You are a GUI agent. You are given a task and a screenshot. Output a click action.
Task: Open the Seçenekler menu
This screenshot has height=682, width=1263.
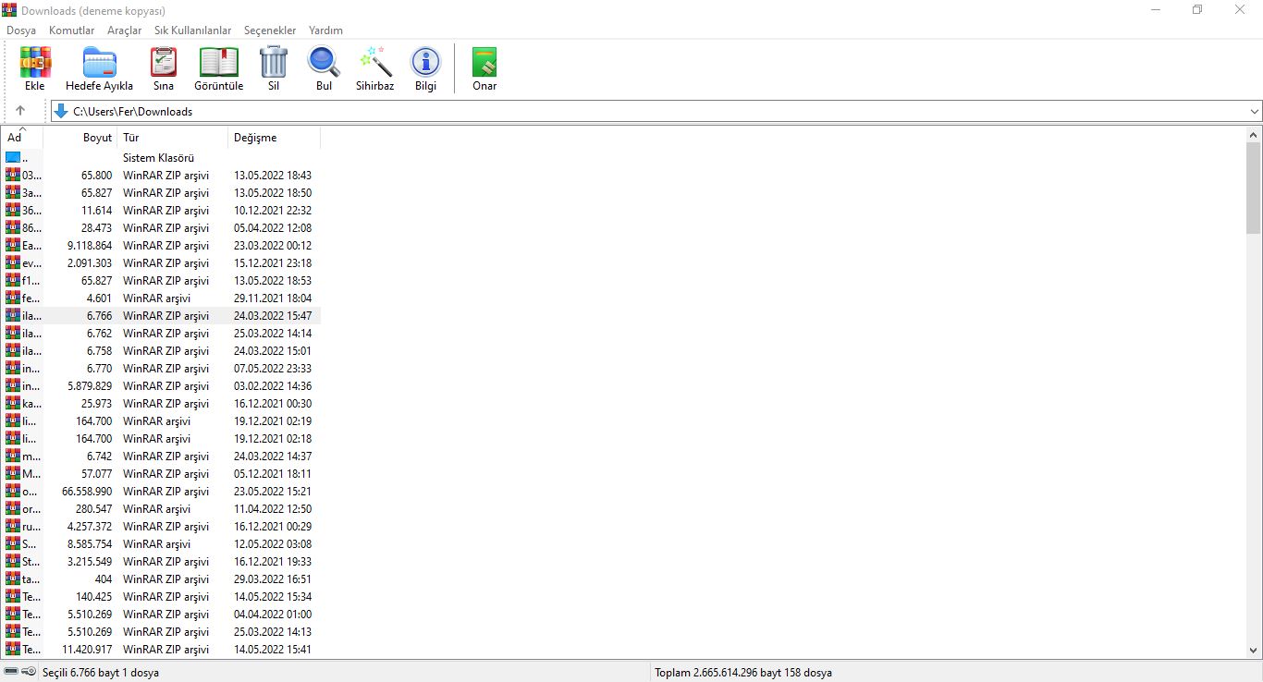tap(270, 30)
